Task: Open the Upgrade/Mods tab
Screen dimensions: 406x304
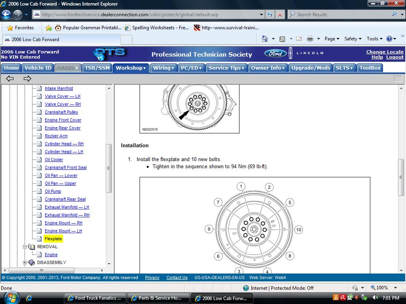Action: point(310,68)
